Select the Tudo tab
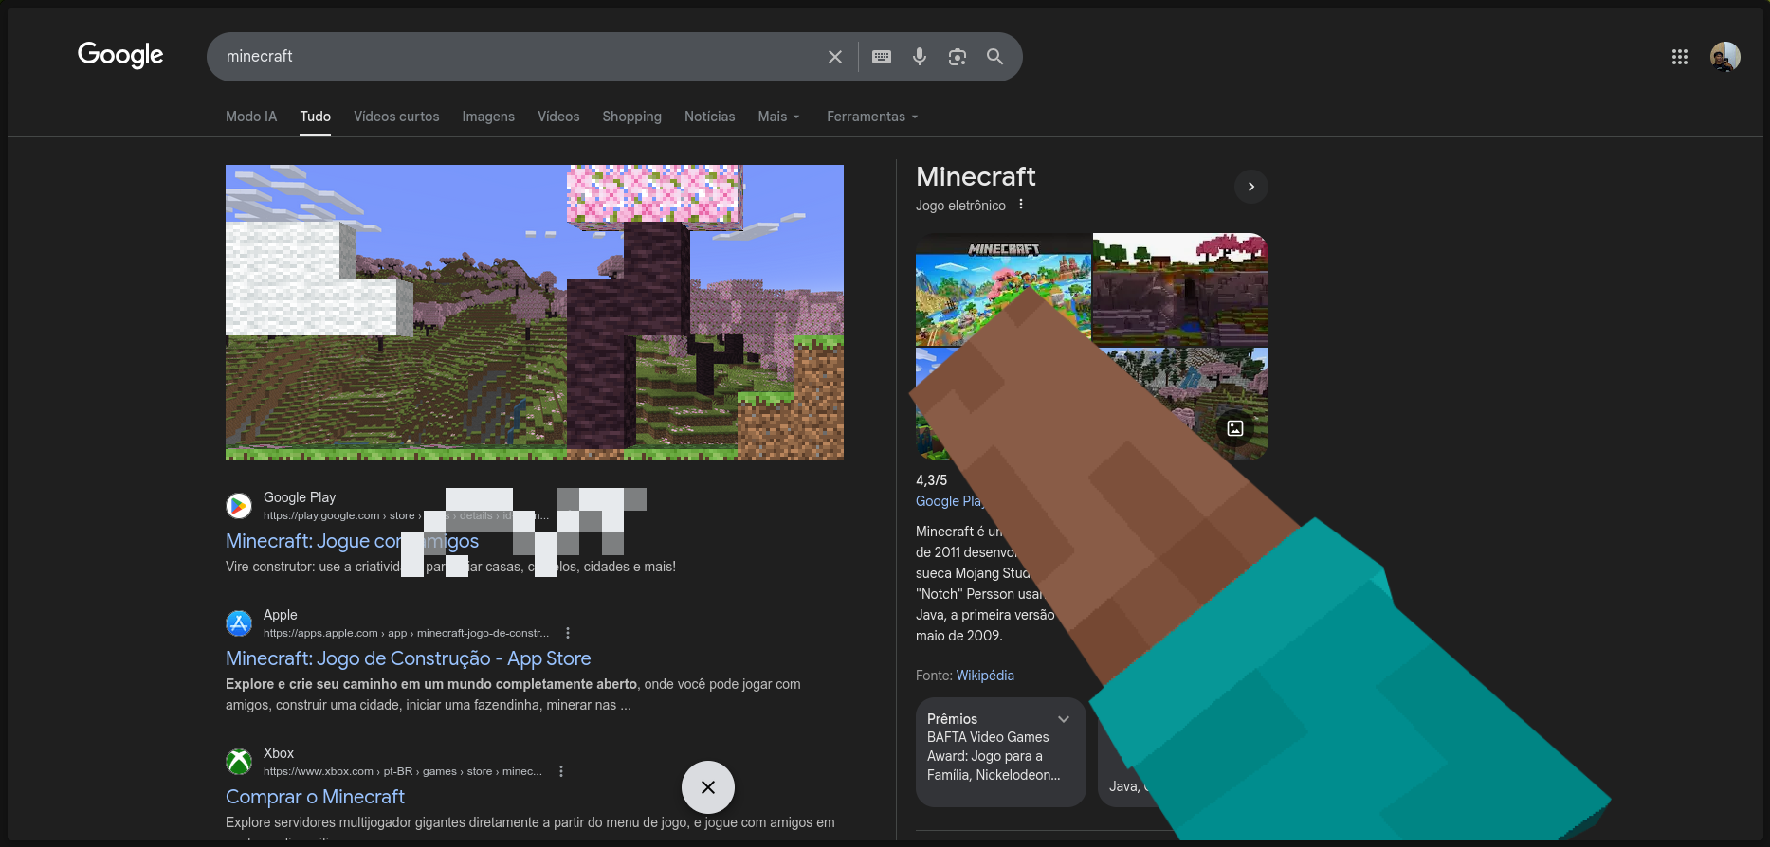This screenshot has width=1770, height=847. pos(316,117)
